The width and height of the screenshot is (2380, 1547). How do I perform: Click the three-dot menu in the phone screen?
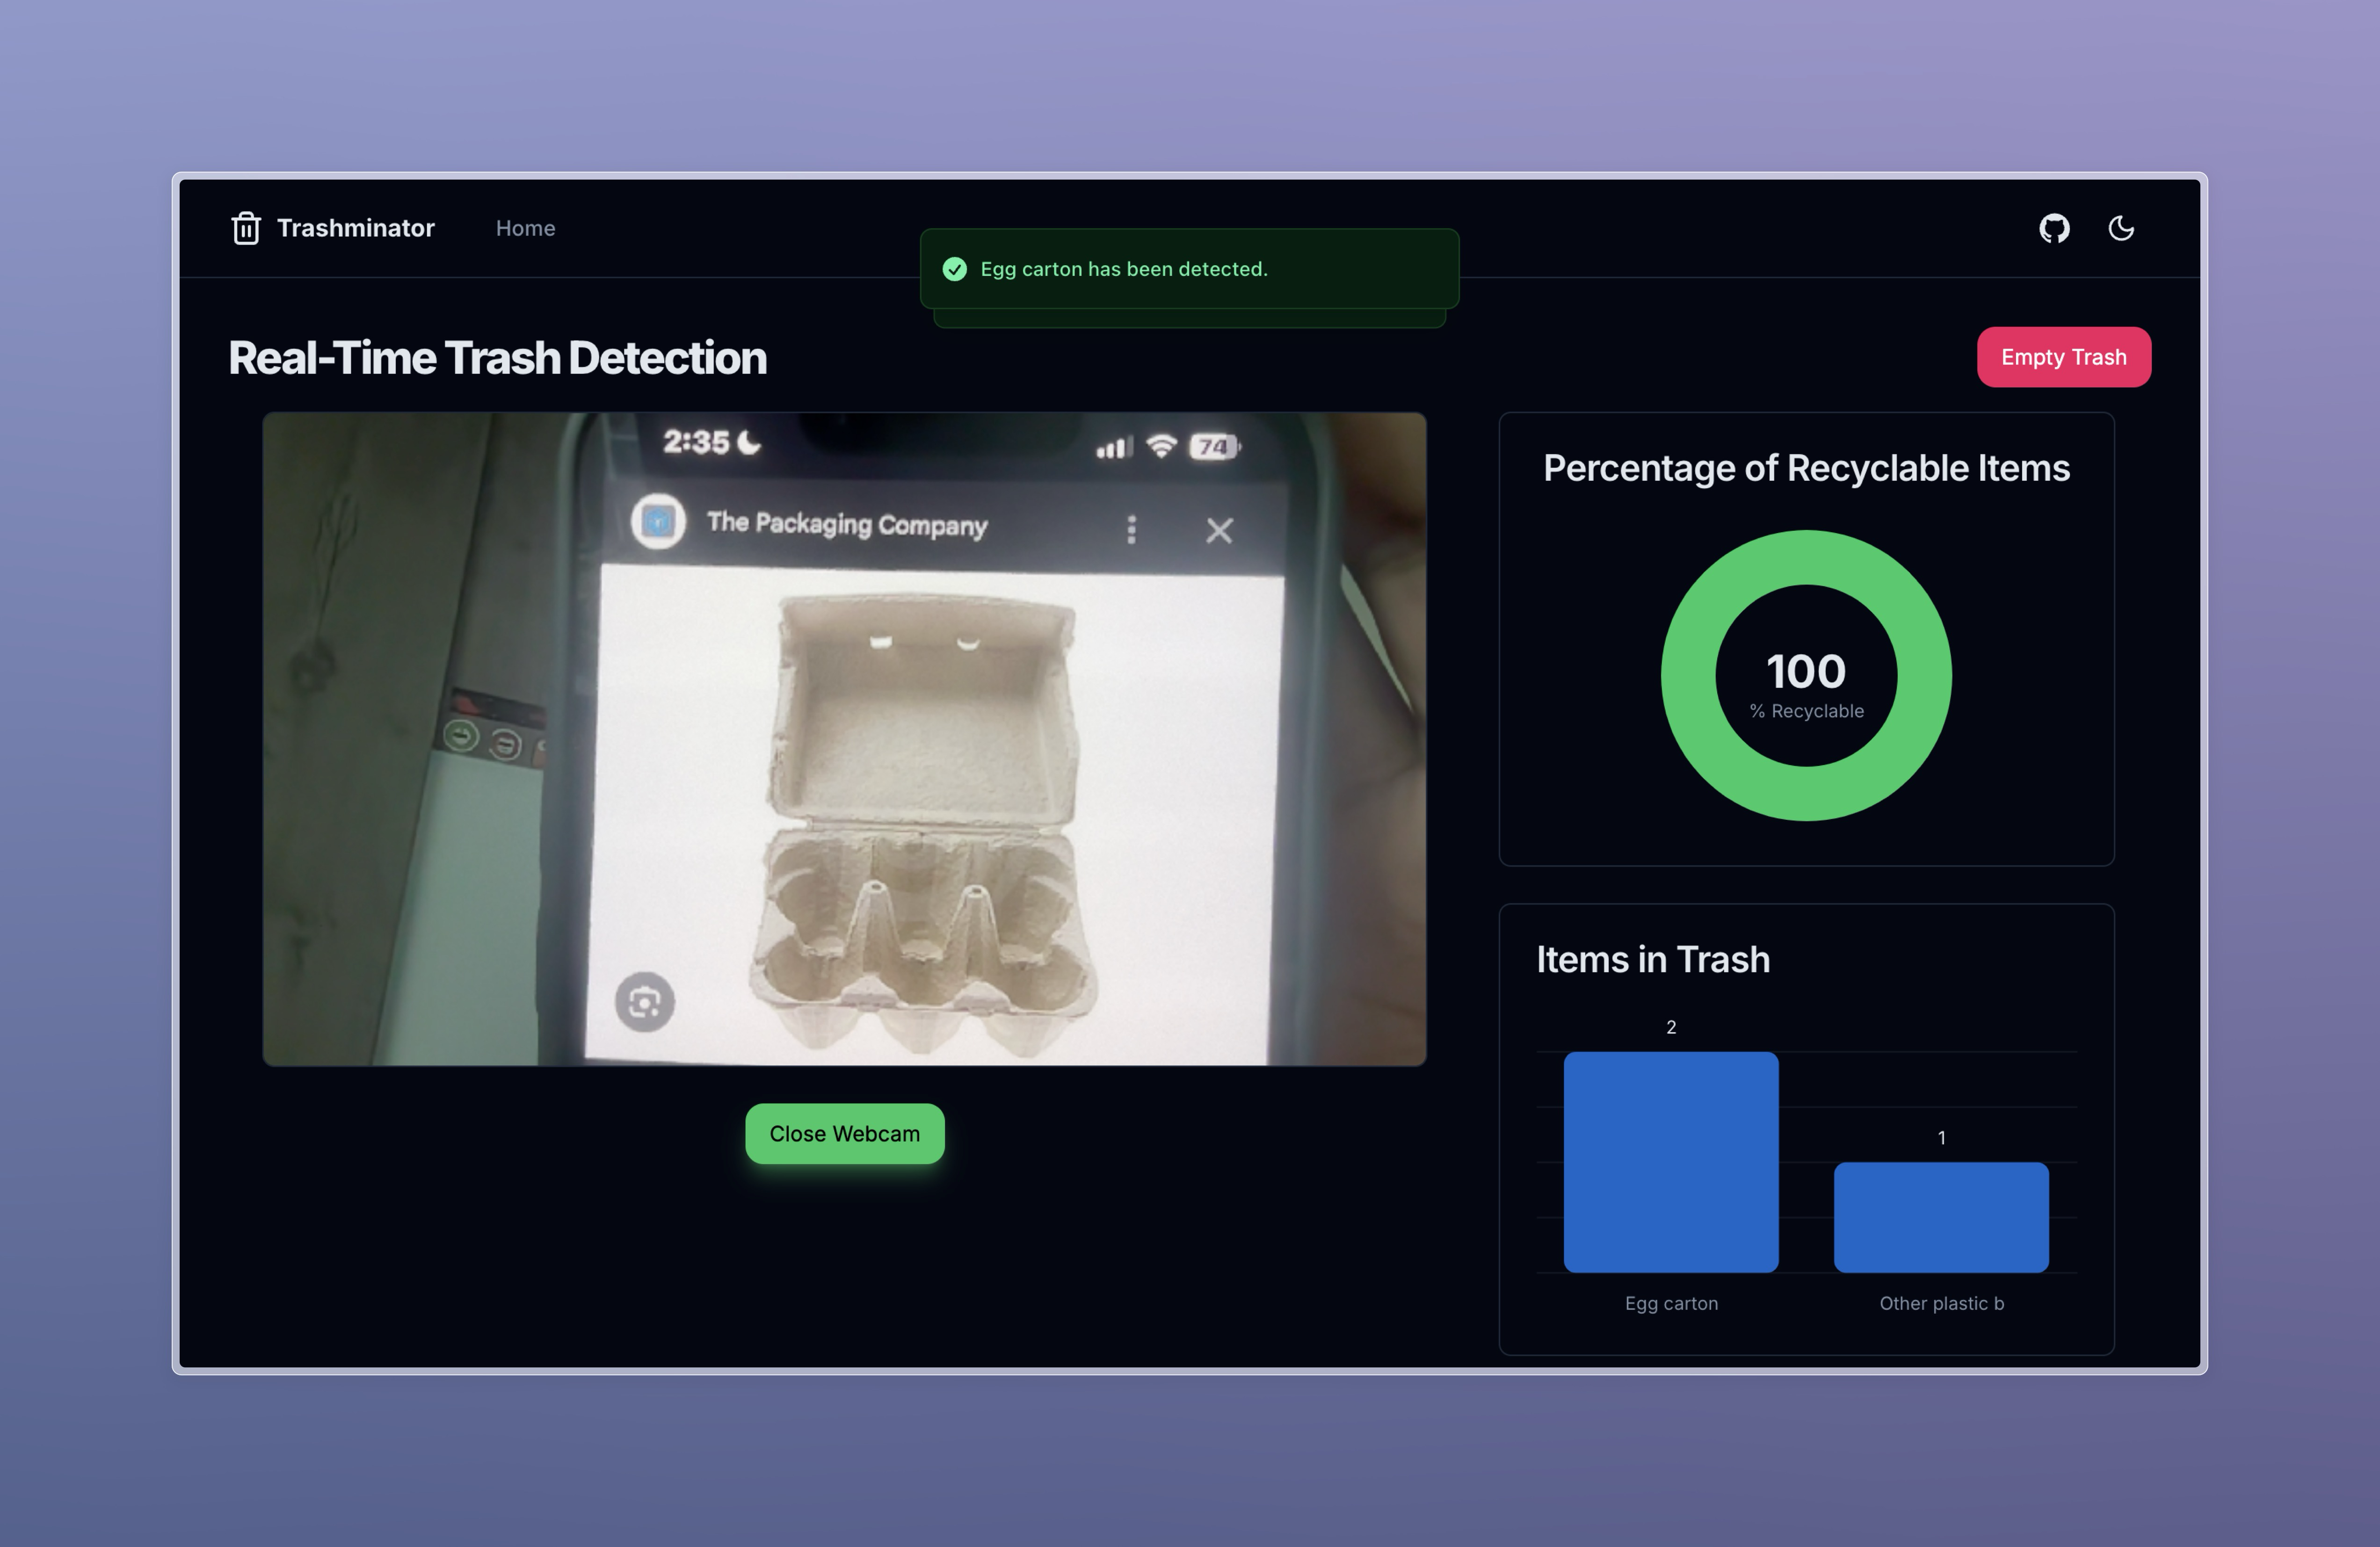click(x=1131, y=529)
